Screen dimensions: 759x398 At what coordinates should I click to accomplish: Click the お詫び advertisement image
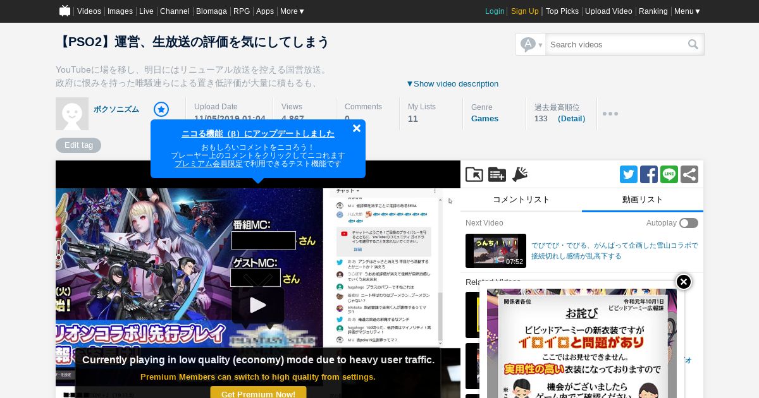tap(582, 344)
